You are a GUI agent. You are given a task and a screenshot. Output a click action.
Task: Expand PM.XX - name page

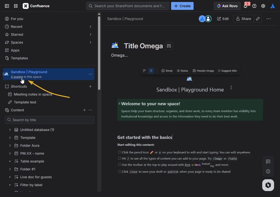(x=10, y=153)
